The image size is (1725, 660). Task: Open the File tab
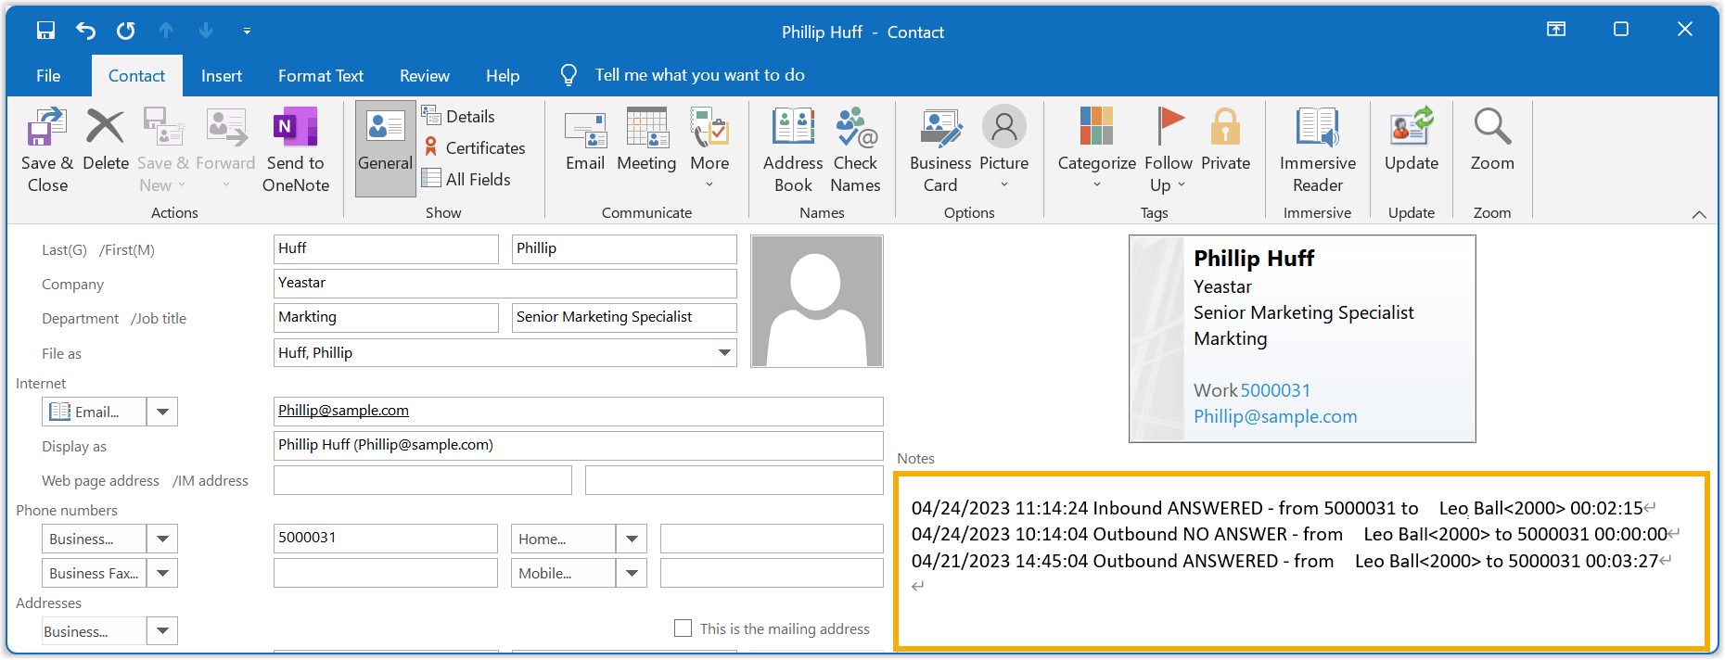point(48,76)
